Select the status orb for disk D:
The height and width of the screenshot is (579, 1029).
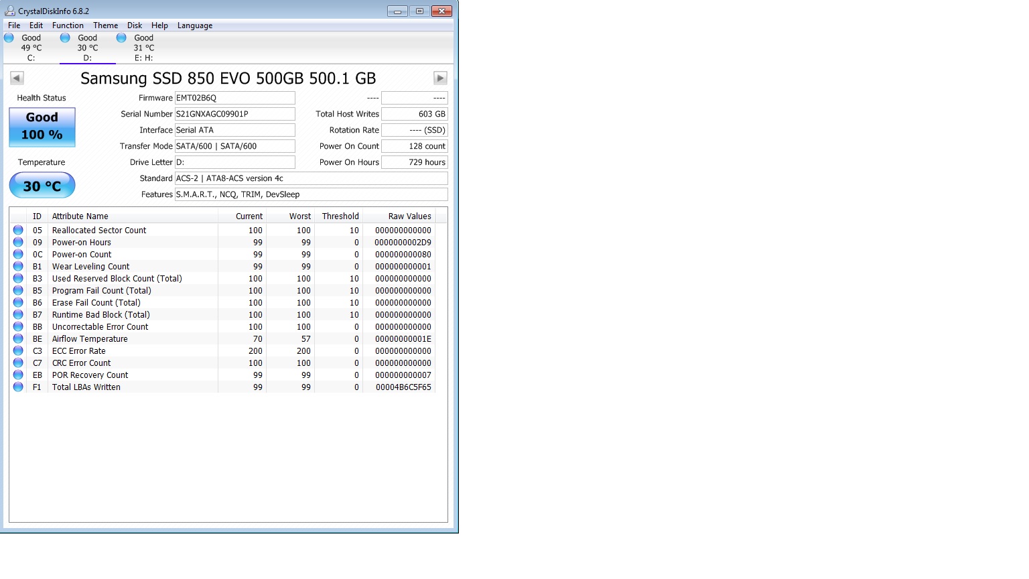tap(65, 38)
